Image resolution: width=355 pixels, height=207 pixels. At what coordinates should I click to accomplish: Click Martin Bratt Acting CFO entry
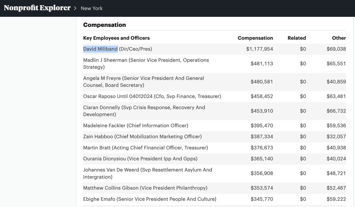(146, 147)
